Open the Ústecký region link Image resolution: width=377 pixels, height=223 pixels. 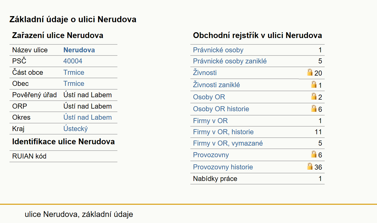tap(76, 129)
